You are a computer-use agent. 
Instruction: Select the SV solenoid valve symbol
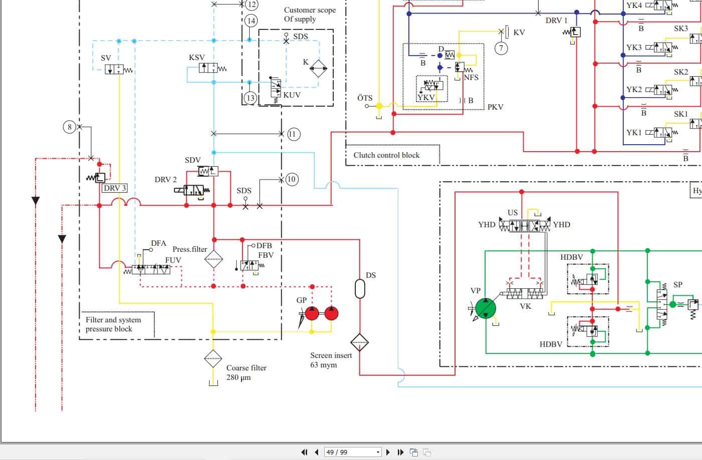pyautogui.click(x=114, y=69)
